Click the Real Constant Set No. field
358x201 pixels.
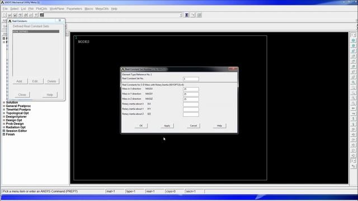coord(191,79)
